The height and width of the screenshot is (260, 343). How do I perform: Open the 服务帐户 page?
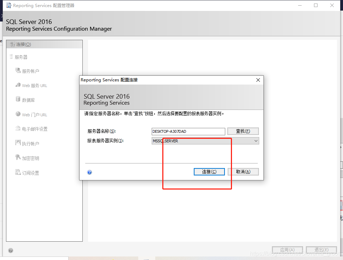pyautogui.click(x=31, y=71)
